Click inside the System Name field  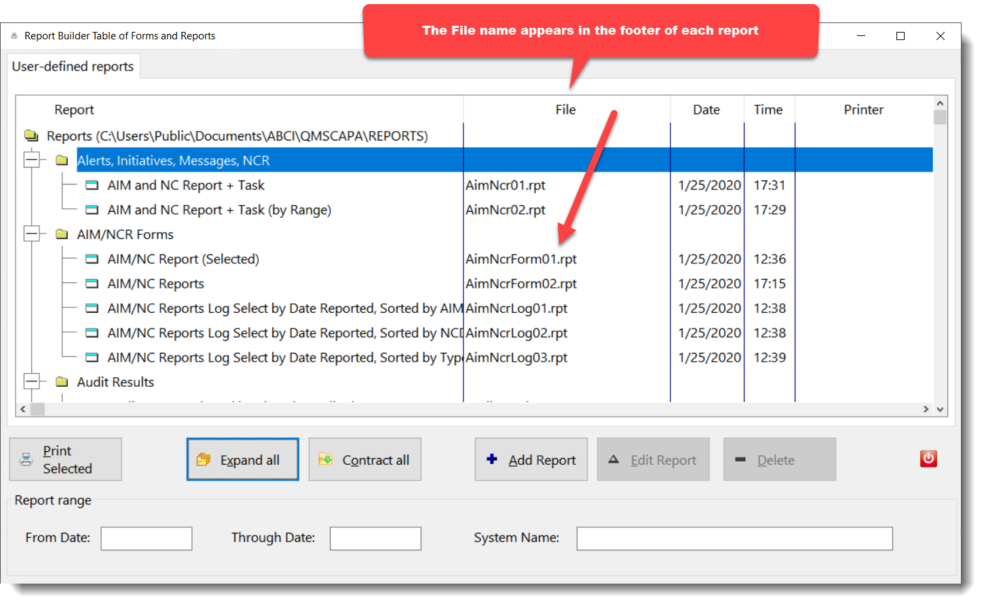pos(734,538)
